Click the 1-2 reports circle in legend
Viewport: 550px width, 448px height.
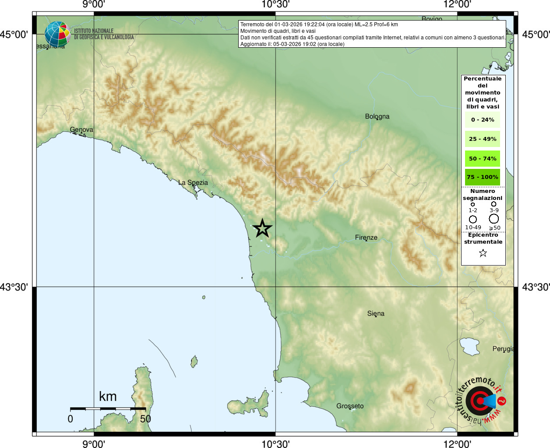(472, 204)
